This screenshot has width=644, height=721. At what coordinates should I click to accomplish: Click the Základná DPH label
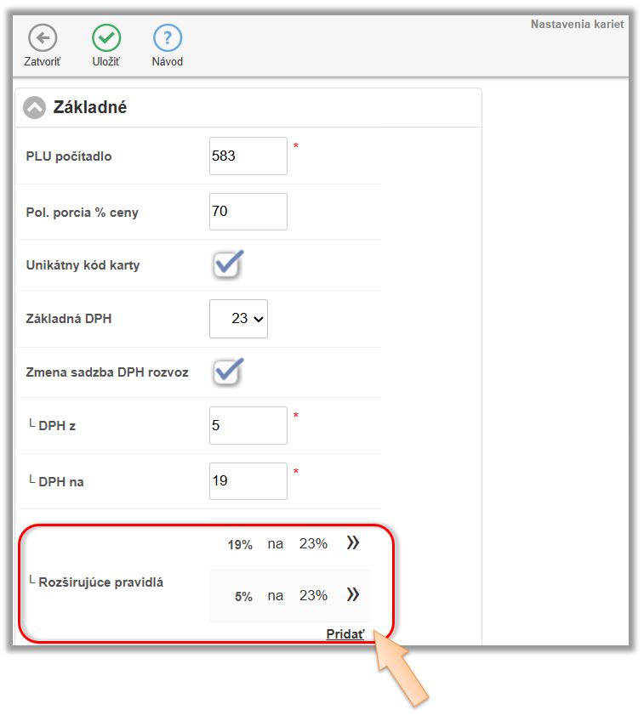(69, 319)
